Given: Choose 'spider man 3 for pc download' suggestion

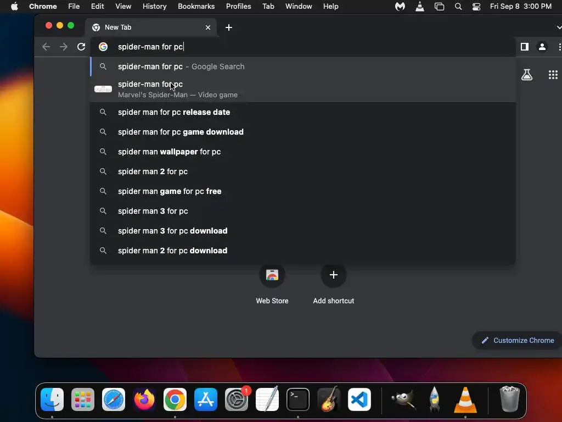Looking at the screenshot, I should tap(303, 230).
